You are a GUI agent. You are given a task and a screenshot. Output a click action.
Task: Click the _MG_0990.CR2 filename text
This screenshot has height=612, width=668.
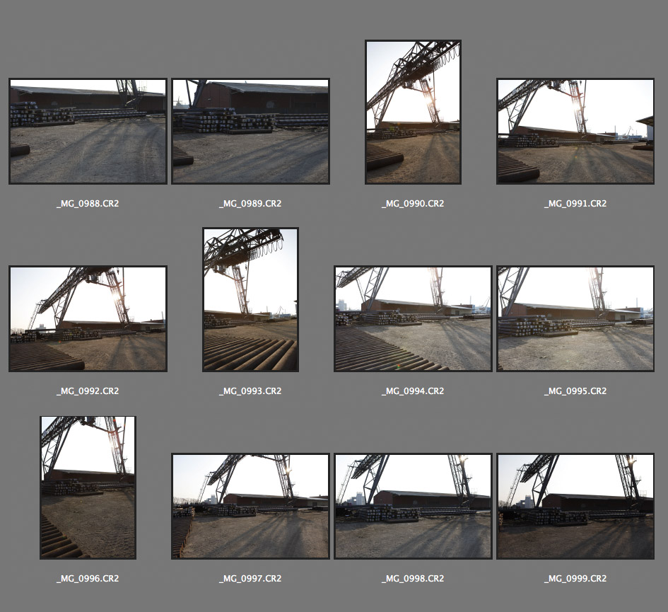(x=413, y=204)
